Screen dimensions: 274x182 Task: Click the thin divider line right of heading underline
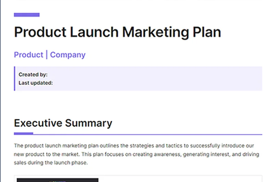tap(147, 134)
